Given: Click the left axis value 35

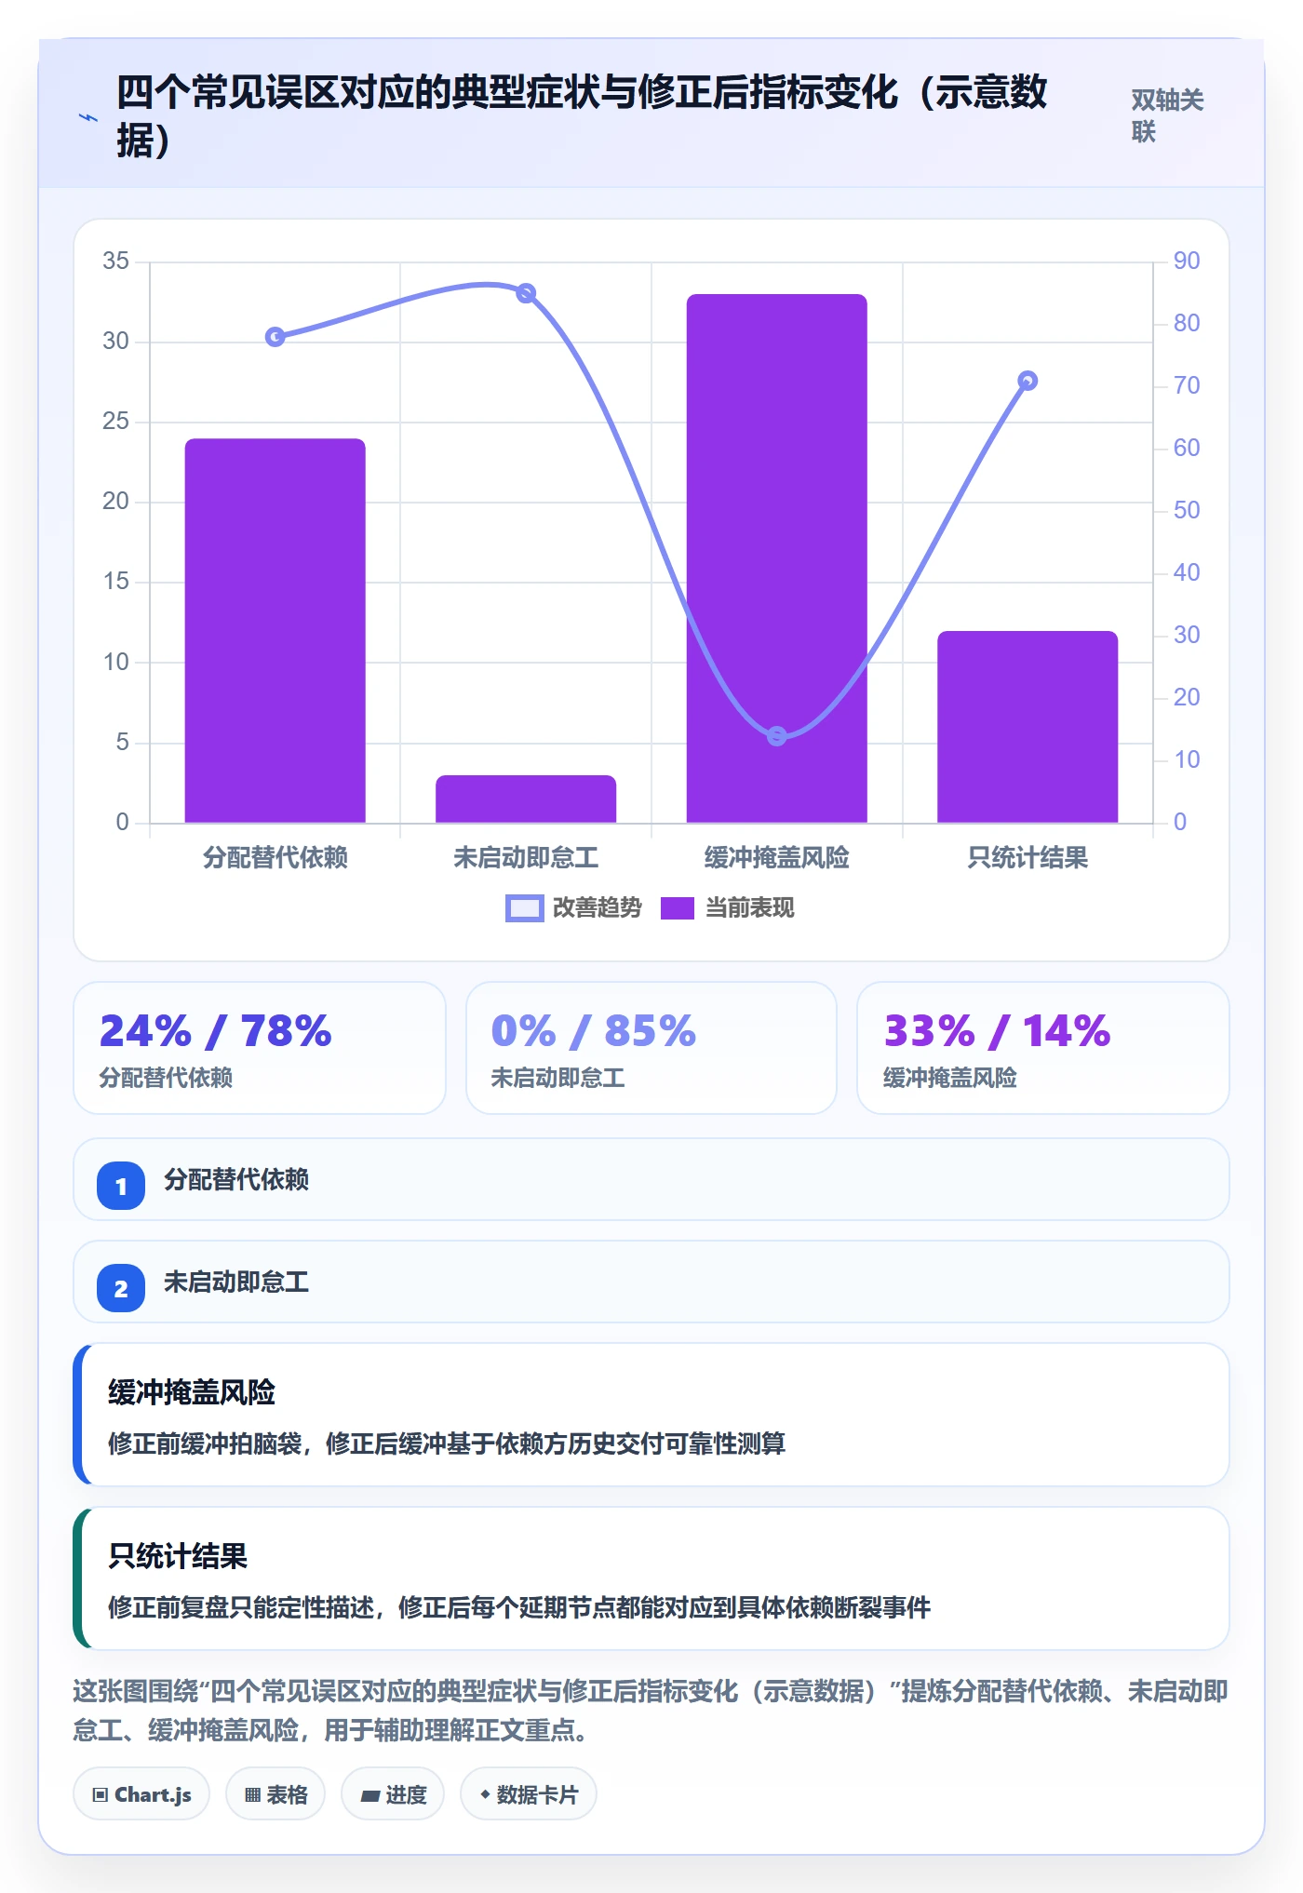Looking at the screenshot, I should 115,261.
